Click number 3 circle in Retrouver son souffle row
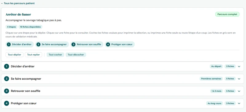This screenshot has width=246, height=112. coord(6,91)
